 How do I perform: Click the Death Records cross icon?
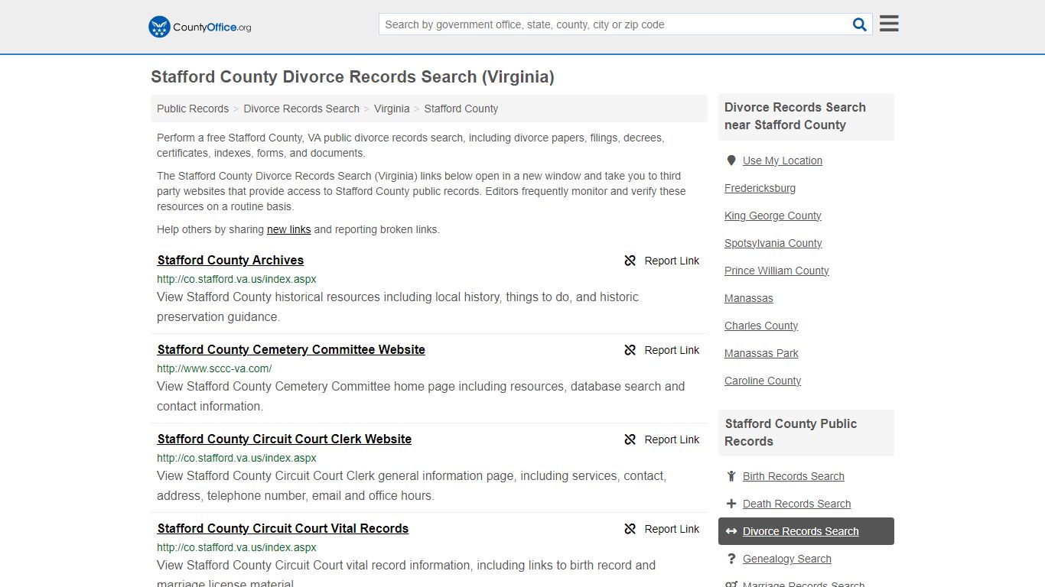point(731,504)
